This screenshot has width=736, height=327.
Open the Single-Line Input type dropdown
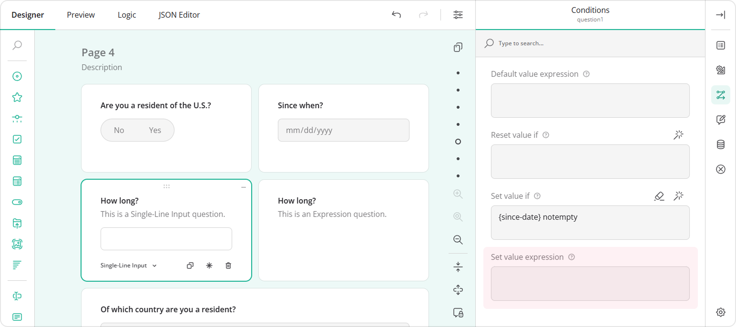129,266
